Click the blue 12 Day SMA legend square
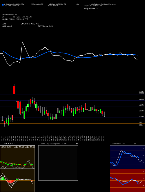Image resolution: width=145 pixels, height=192 pixels. [x=3, y=5]
